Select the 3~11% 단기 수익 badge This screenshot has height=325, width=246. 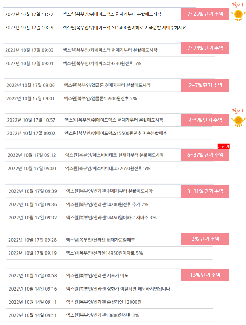point(205,191)
